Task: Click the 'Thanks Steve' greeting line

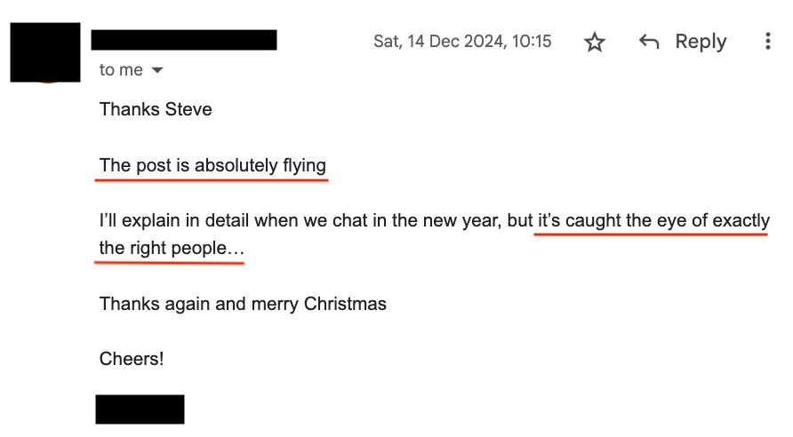Action: pyautogui.click(x=156, y=109)
